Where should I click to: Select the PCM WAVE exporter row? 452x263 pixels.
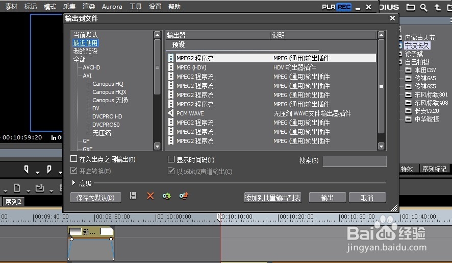pos(271,113)
